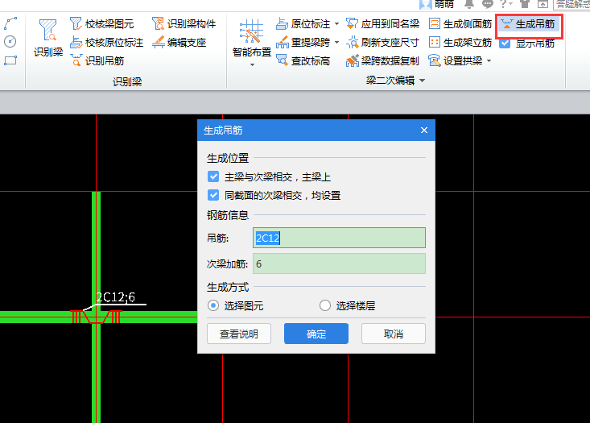The image size is (590, 423).
Task: Click the notification bell icon
Action: point(468,4)
